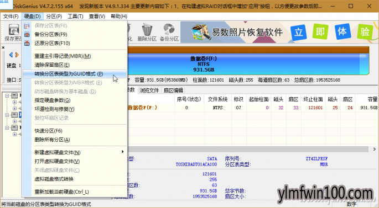Viewport: 379px width, 208px height.
Task: Click the 备份分区 toolbar icon
Action: pyautogui.click(x=169, y=33)
